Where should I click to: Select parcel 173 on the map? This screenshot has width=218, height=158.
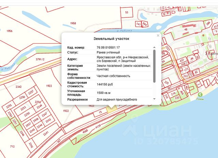(186, 69)
